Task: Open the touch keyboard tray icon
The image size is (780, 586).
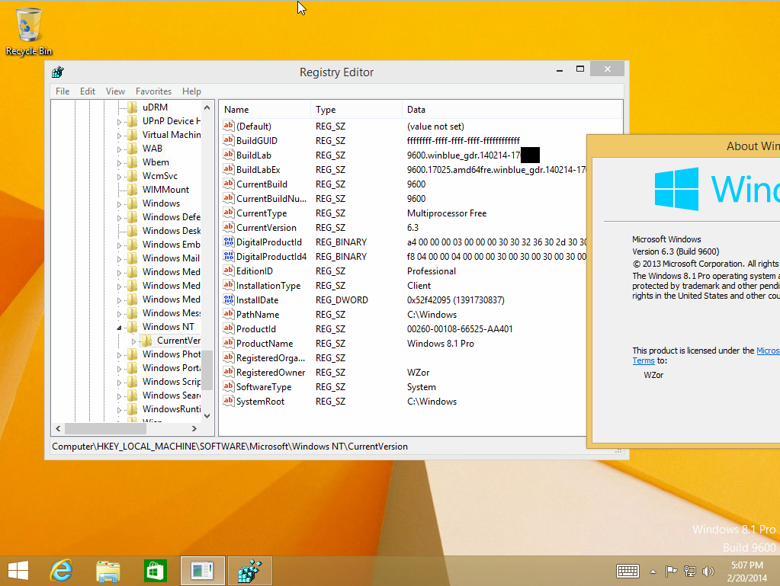Action: [x=628, y=571]
